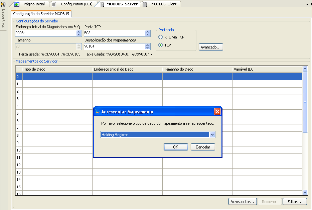Select the Configuração do Servidor MODBUS tab

tap(41, 14)
